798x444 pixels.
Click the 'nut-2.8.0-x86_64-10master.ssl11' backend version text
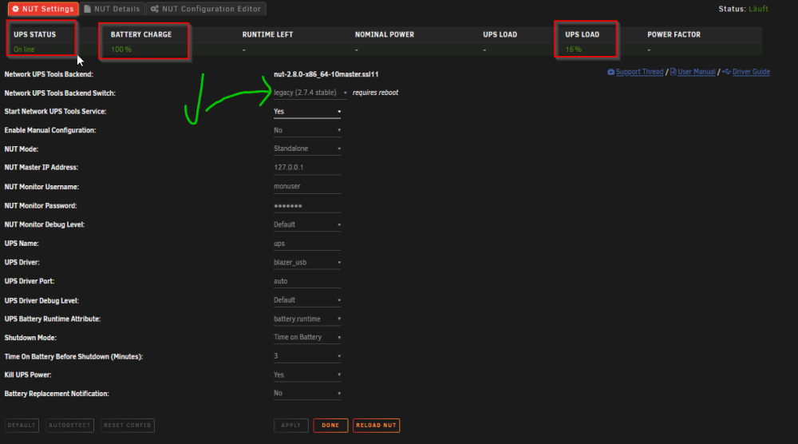pyautogui.click(x=326, y=74)
